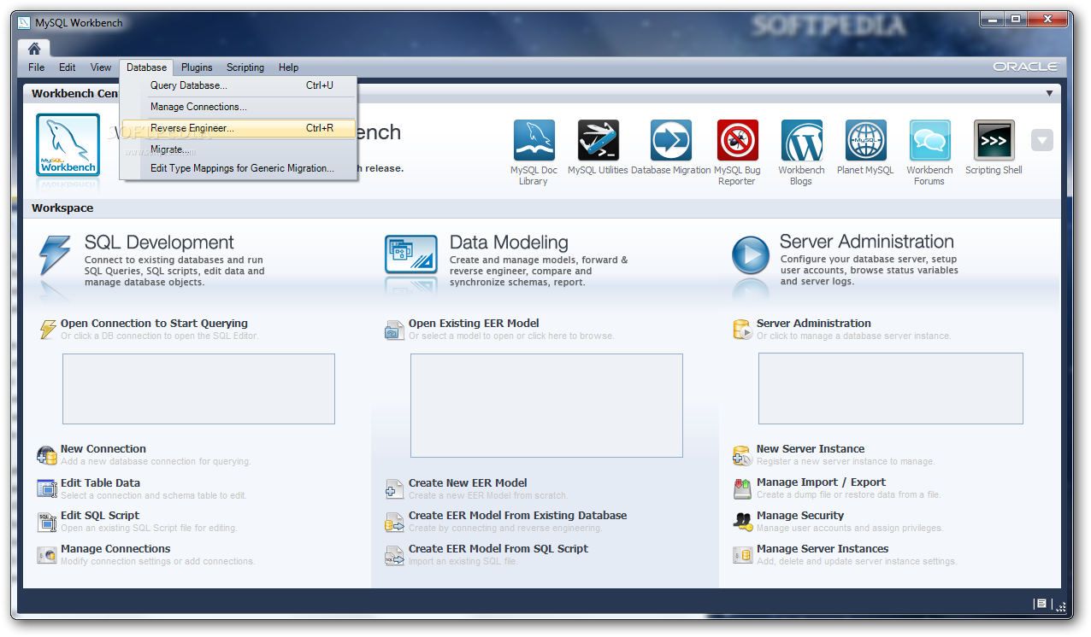The height and width of the screenshot is (637, 1091).
Task: Open the MySQL Bug Reporter icon
Action: tap(738, 140)
